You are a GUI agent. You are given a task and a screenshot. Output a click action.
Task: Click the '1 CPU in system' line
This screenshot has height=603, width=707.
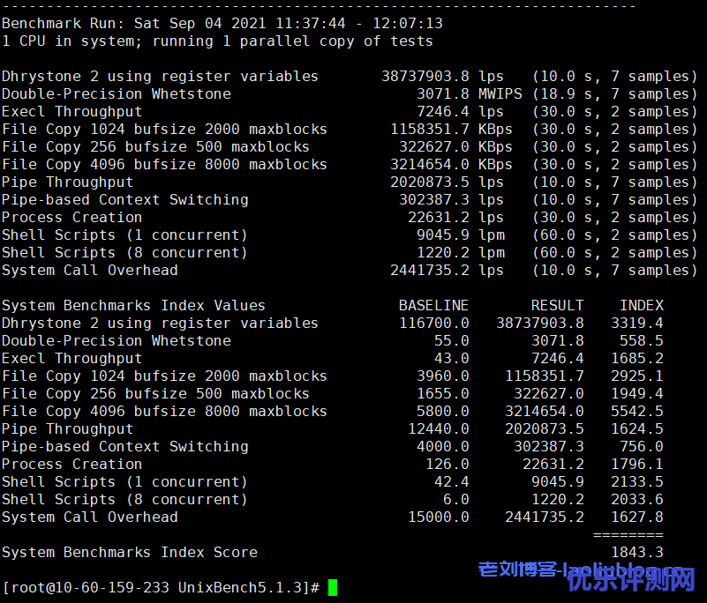(x=217, y=41)
